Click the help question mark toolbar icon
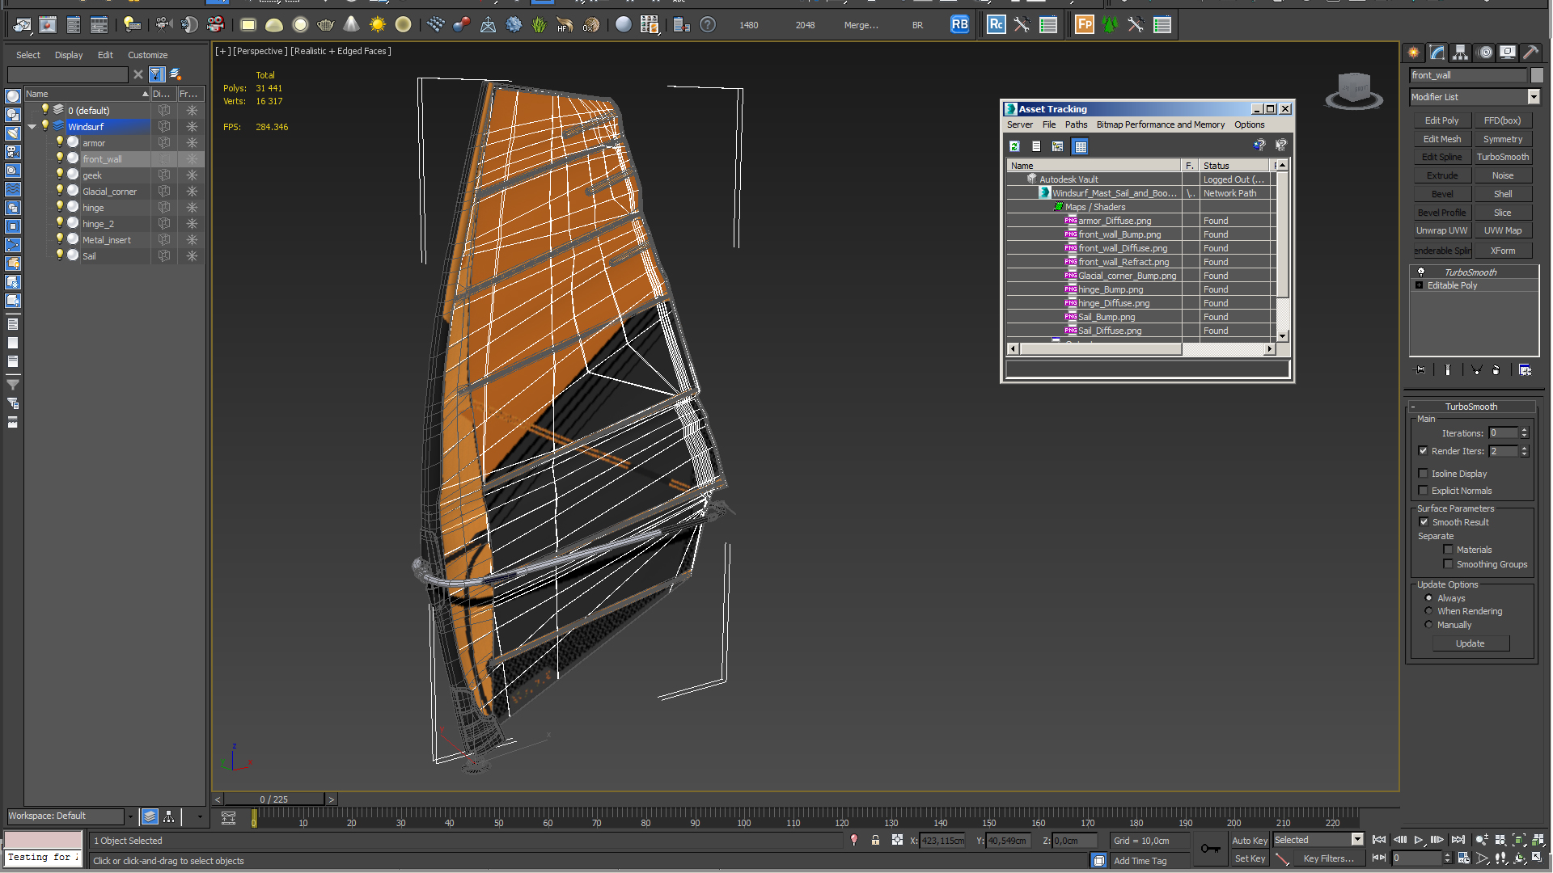This screenshot has width=1553, height=873. (708, 25)
